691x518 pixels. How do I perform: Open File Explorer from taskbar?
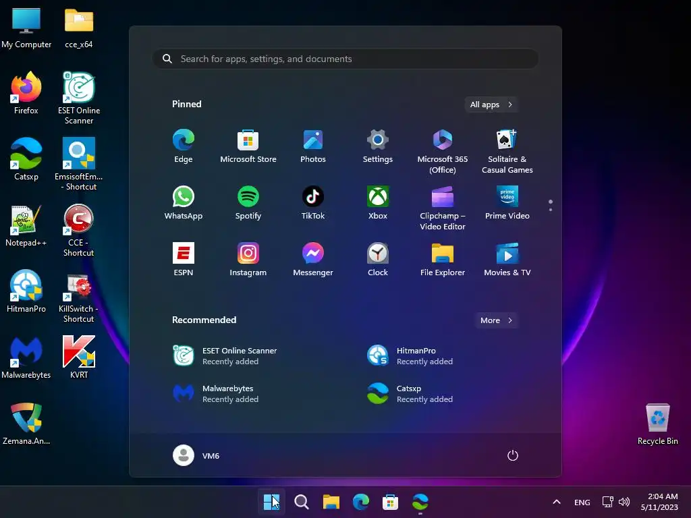point(331,502)
